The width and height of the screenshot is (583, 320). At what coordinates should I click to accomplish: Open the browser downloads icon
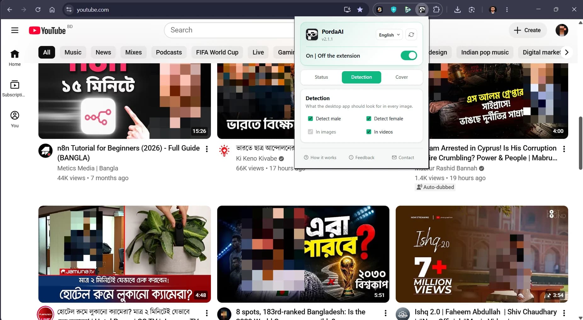(x=457, y=10)
